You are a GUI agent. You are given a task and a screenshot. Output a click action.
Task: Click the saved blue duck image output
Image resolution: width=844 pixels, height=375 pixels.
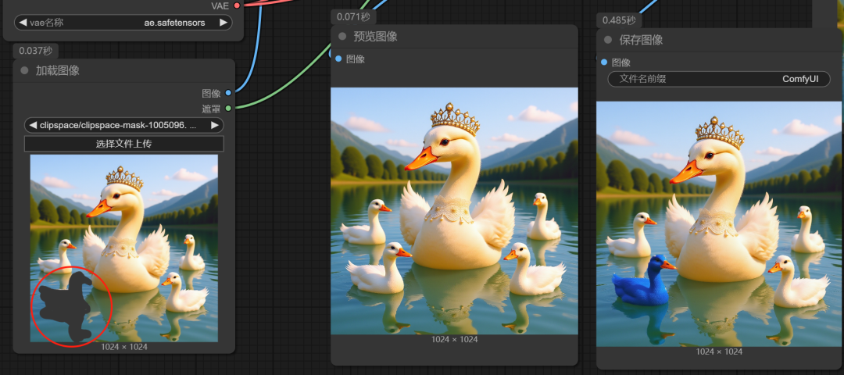pos(719,224)
